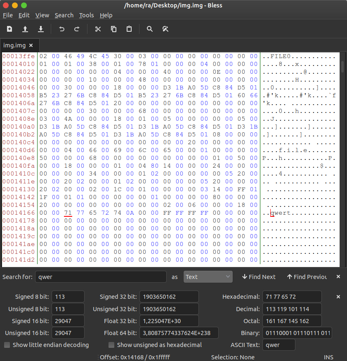Click the Binary value field
The height and width of the screenshot is (361, 347).
click(297, 333)
